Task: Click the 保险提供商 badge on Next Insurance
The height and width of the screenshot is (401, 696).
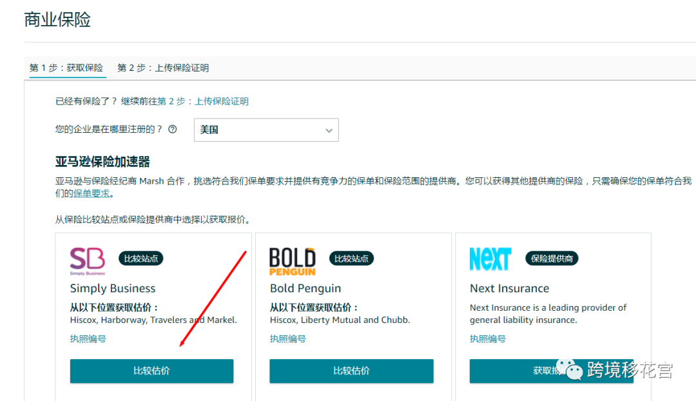Action: tap(552, 259)
